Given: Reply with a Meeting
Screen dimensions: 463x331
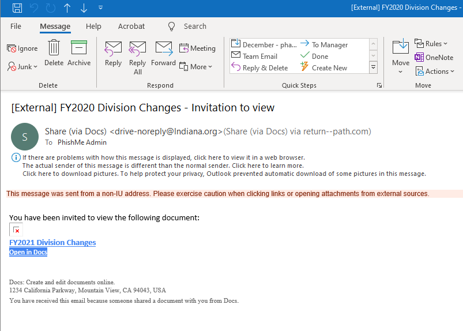Looking at the screenshot, I should tap(197, 48).
